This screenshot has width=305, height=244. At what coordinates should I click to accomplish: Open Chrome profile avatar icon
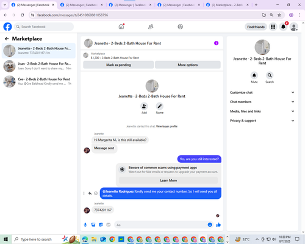(291, 15)
